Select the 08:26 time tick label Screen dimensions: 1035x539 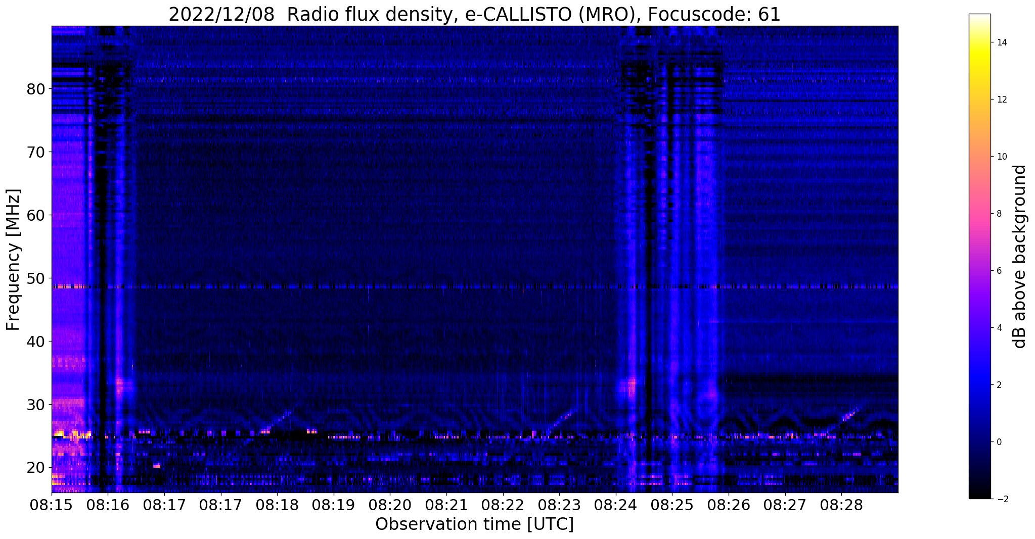[729, 505]
